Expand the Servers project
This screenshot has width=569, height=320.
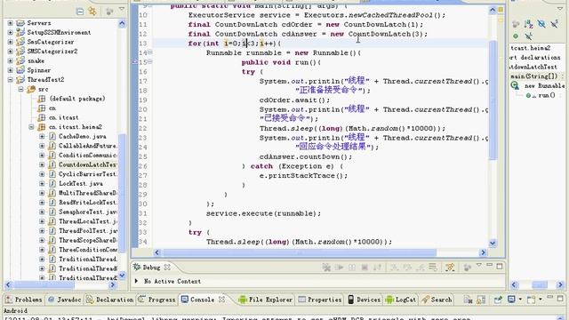pyautogui.click(x=10, y=23)
